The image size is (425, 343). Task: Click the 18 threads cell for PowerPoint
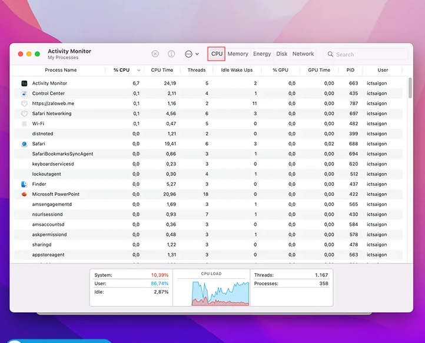(205, 194)
